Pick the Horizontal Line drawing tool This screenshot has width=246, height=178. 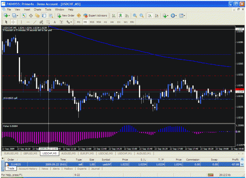[28, 22]
